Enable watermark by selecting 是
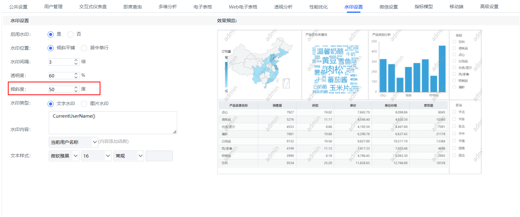520x217 pixels. [x=51, y=34]
